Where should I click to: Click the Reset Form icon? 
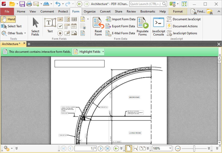pos(98,26)
